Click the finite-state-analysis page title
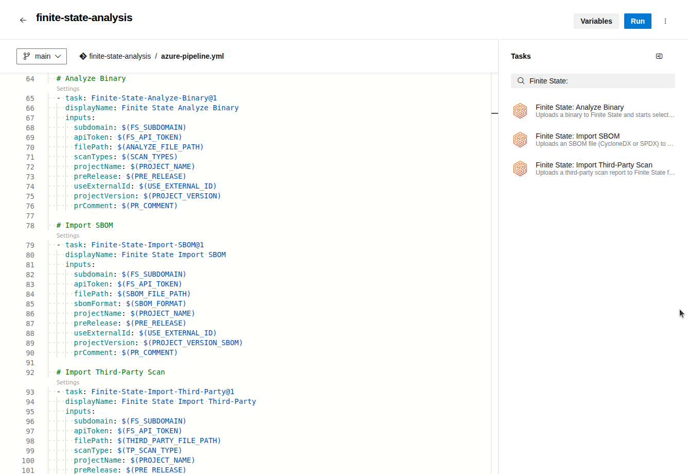 point(84,18)
